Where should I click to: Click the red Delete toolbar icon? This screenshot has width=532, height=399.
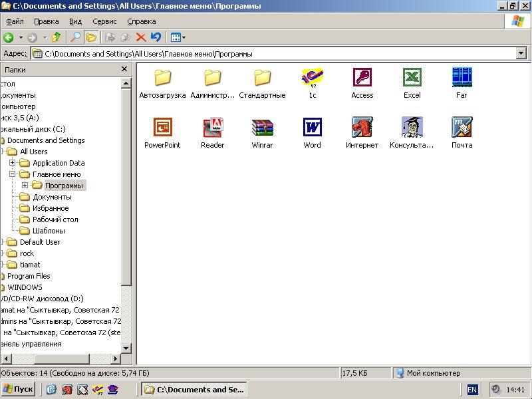[141, 38]
